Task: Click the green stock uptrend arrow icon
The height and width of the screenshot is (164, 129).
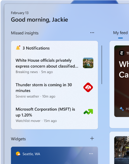Action: click(x=88, y=112)
